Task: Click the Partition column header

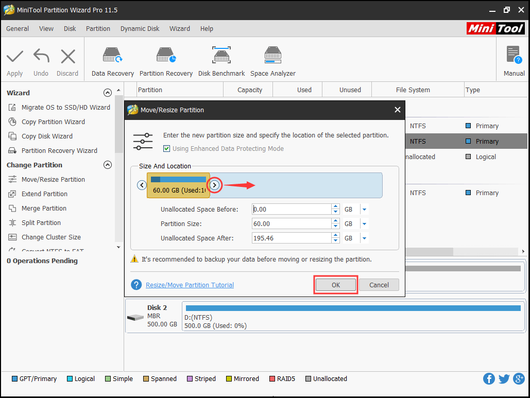Action: (x=180, y=90)
